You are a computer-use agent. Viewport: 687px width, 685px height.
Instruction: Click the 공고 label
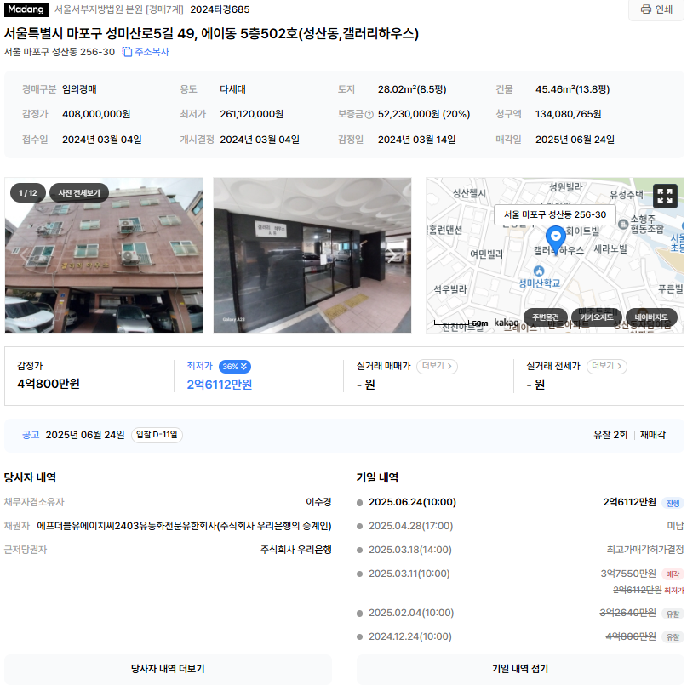coord(31,435)
